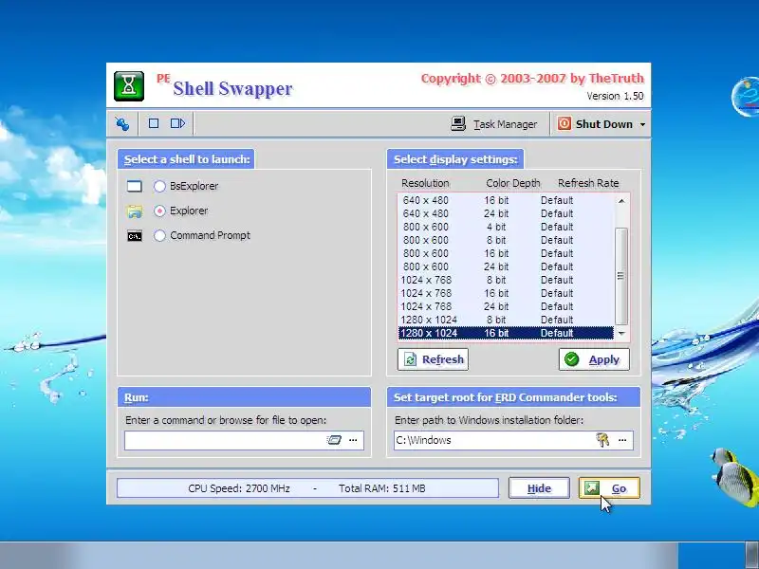
Task: Select 800 x 600 4 bit display mode
Action: pos(506,227)
